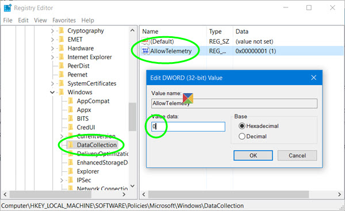The width and height of the screenshot is (345, 211).
Task: Click the DataCollection folder icon
Action: click(71, 145)
